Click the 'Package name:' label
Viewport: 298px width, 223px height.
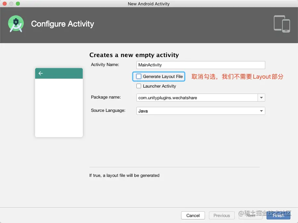[106, 97]
